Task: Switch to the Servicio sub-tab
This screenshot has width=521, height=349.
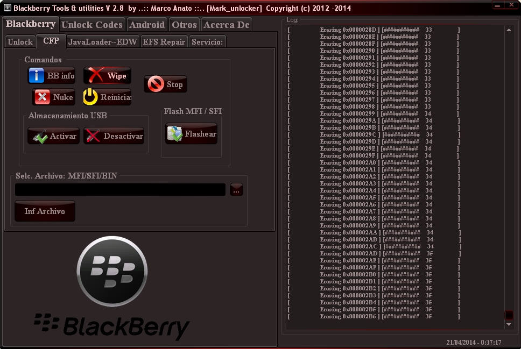Action: (207, 42)
